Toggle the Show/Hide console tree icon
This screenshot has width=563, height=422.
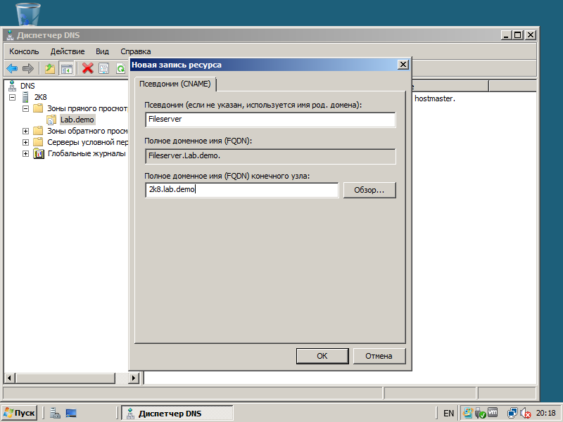coord(66,68)
